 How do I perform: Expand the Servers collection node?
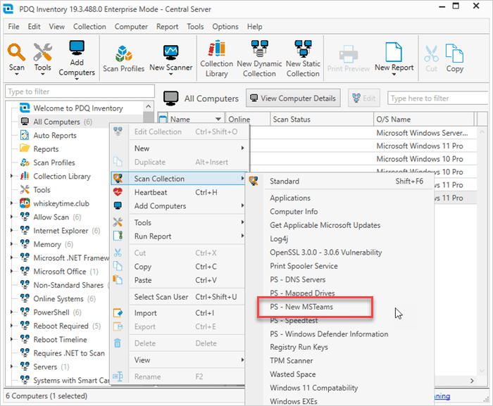pos(12,367)
